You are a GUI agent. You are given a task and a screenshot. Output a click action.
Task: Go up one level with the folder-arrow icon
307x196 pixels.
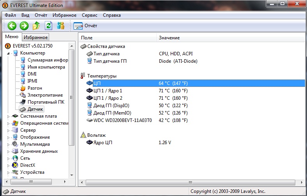coord(36,26)
